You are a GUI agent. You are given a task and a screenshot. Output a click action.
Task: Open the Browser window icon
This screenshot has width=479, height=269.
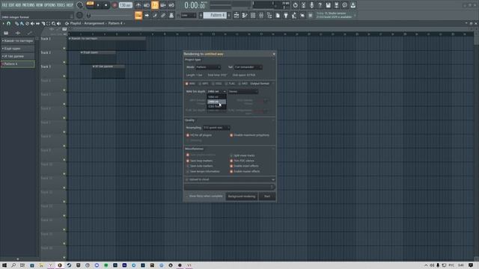(269, 15)
